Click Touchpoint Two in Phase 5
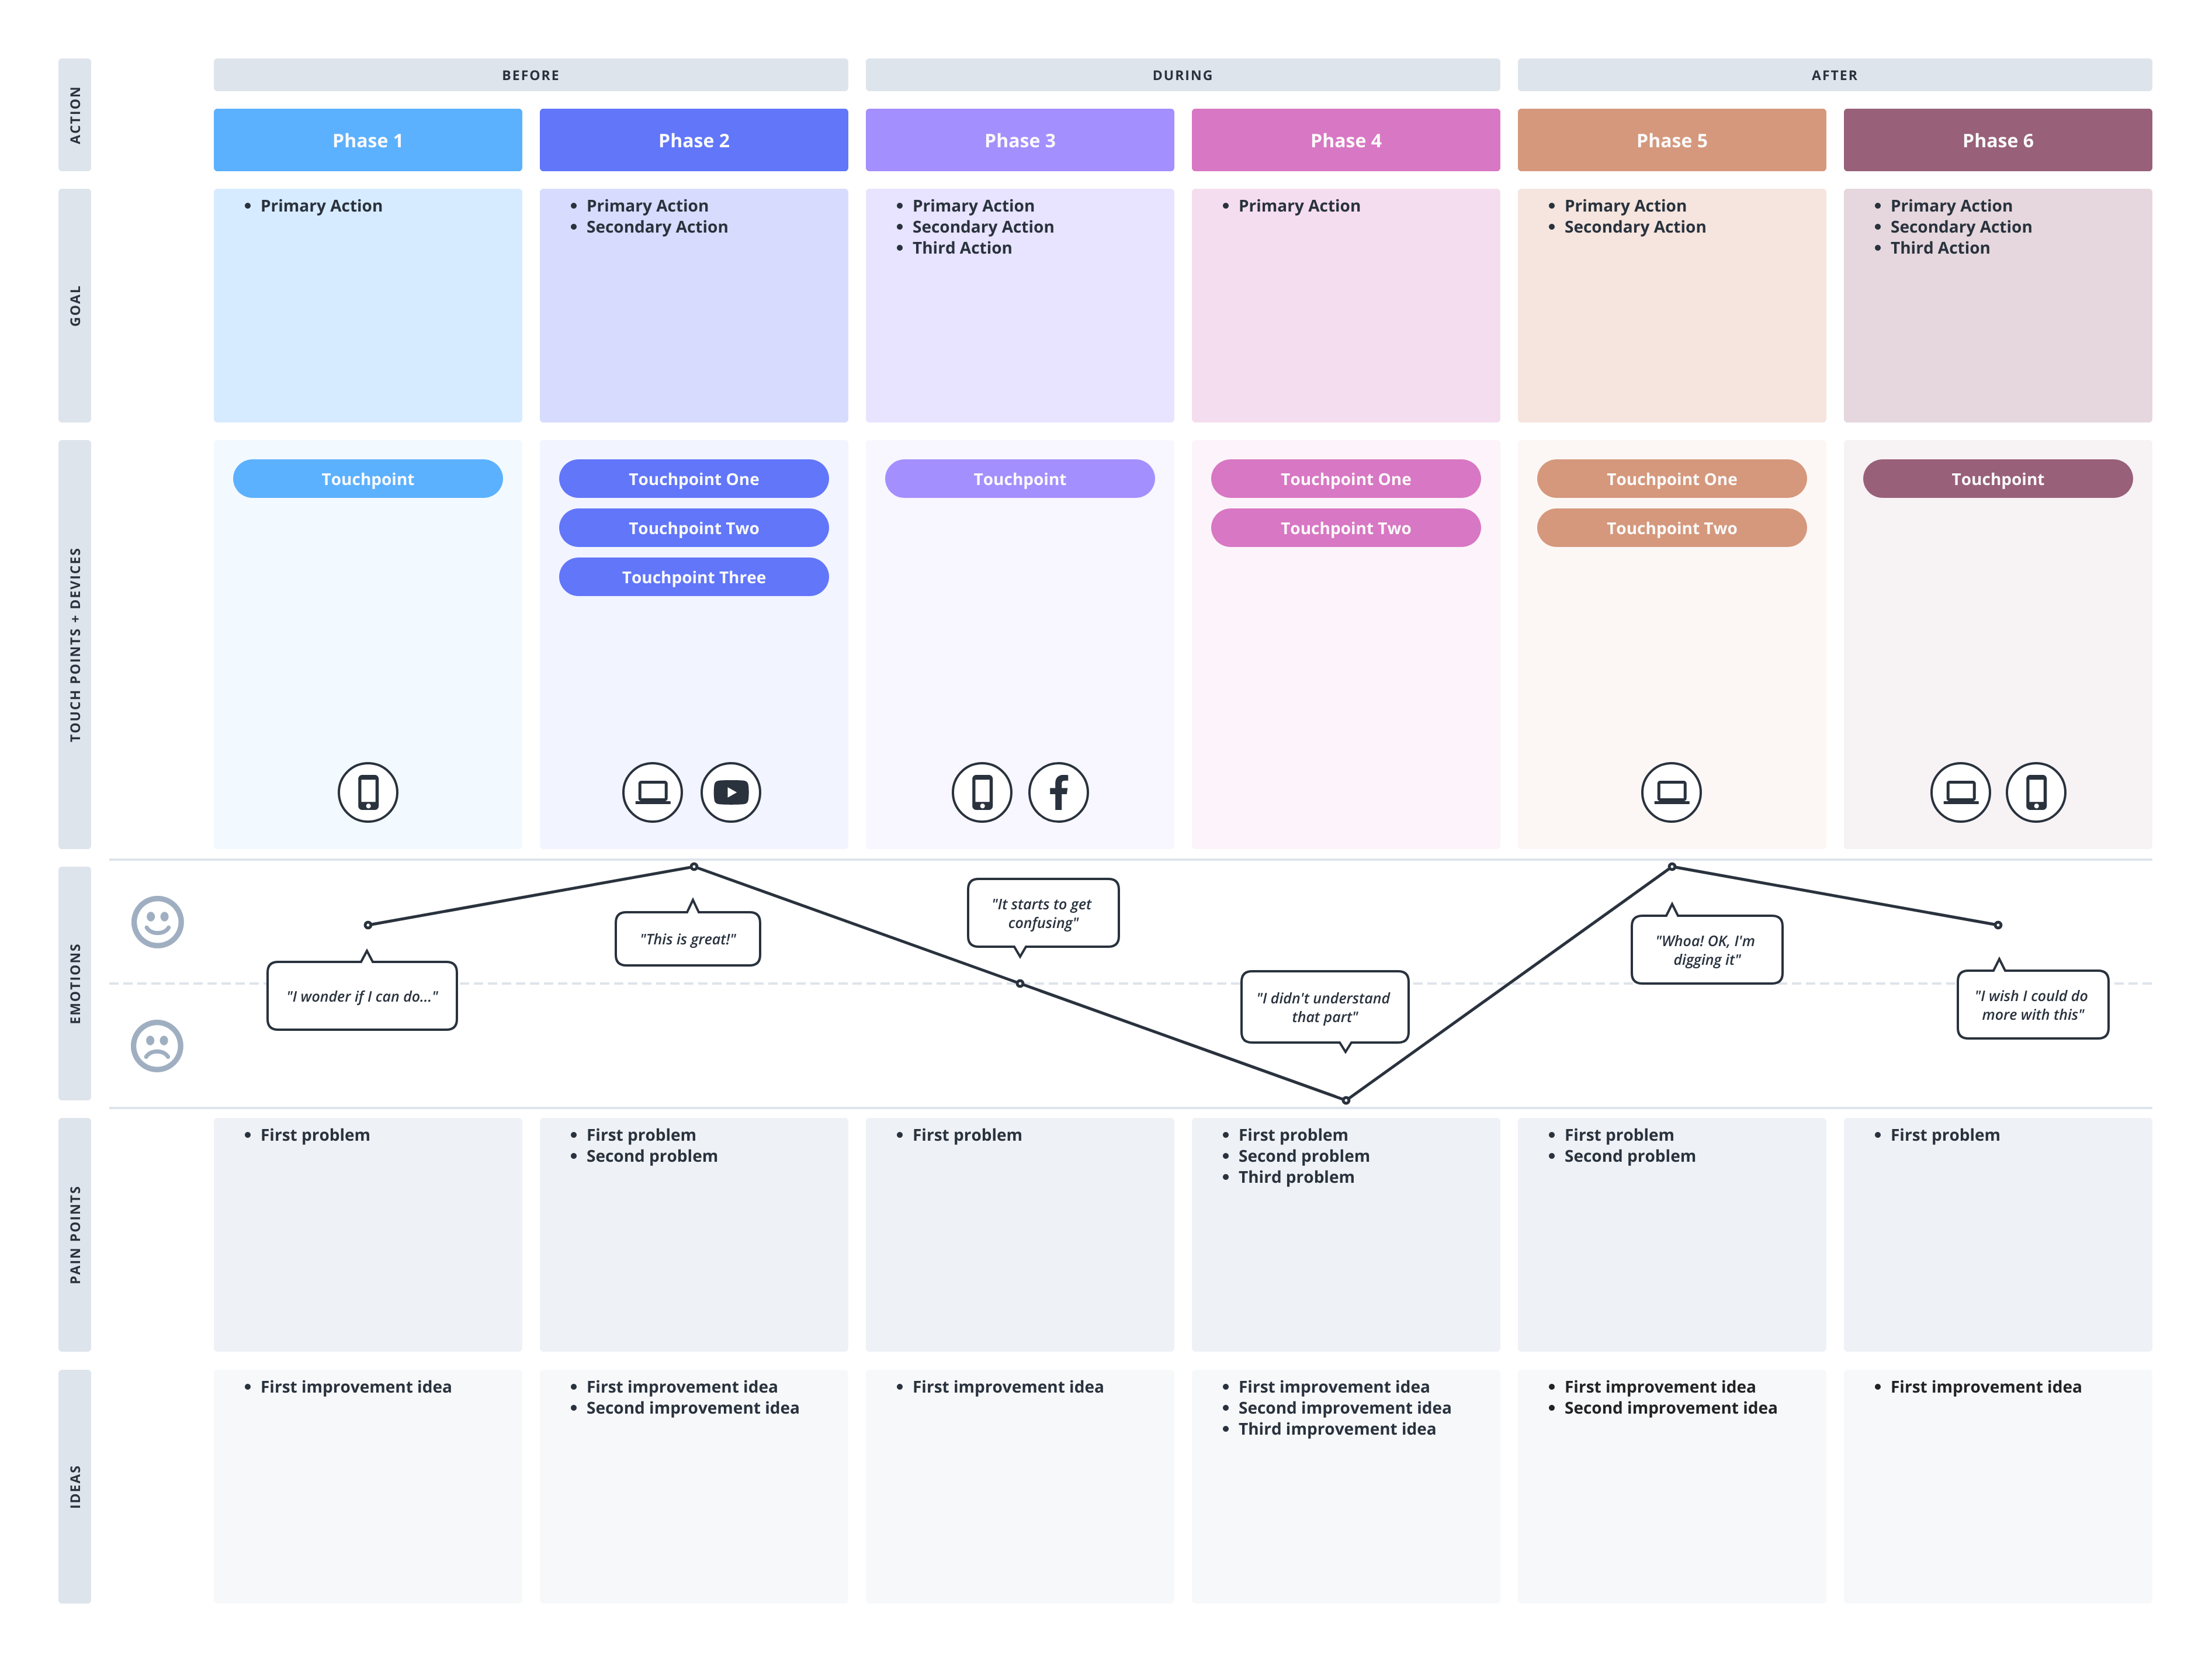Image resolution: width=2212 pixels, height=1662 pixels. tap(1672, 528)
